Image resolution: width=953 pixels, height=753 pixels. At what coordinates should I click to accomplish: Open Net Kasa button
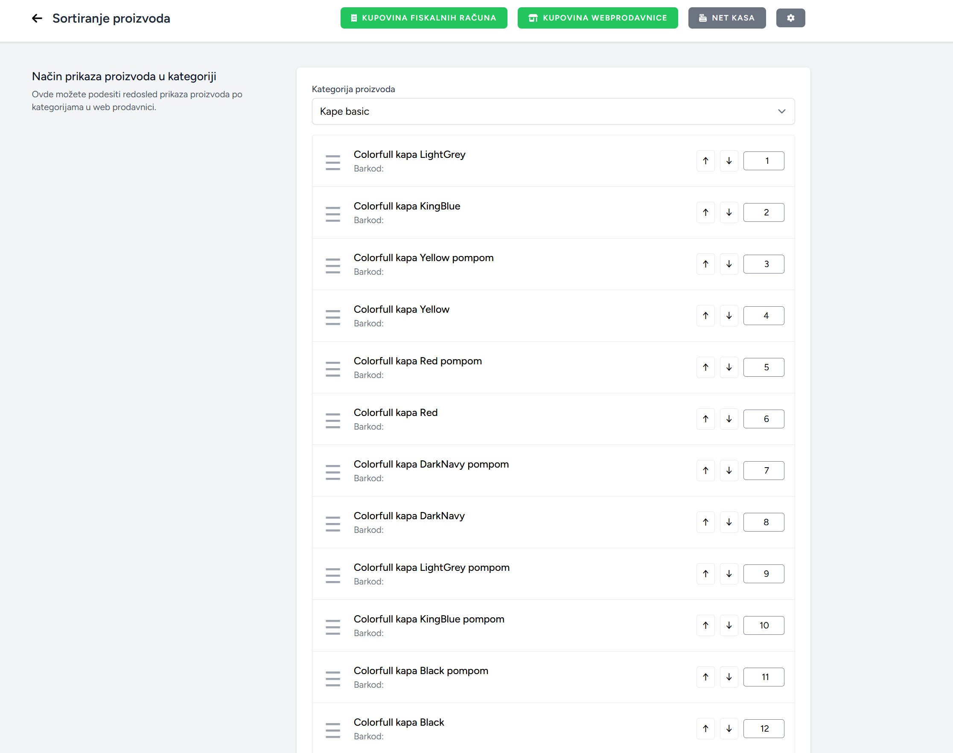click(x=727, y=18)
